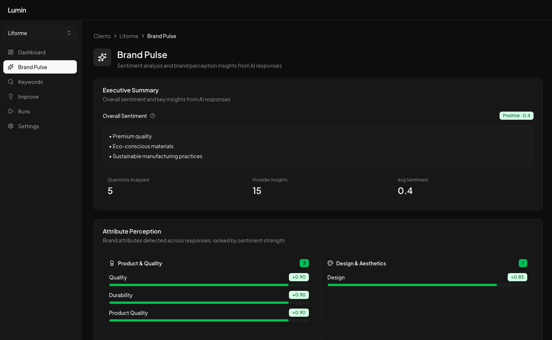The height and width of the screenshot is (340, 552).
Task: Open the Liforme breadcrumb link
Action: tap(129, 36)
